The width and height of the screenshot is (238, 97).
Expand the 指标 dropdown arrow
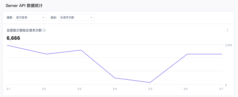(91, 17)
